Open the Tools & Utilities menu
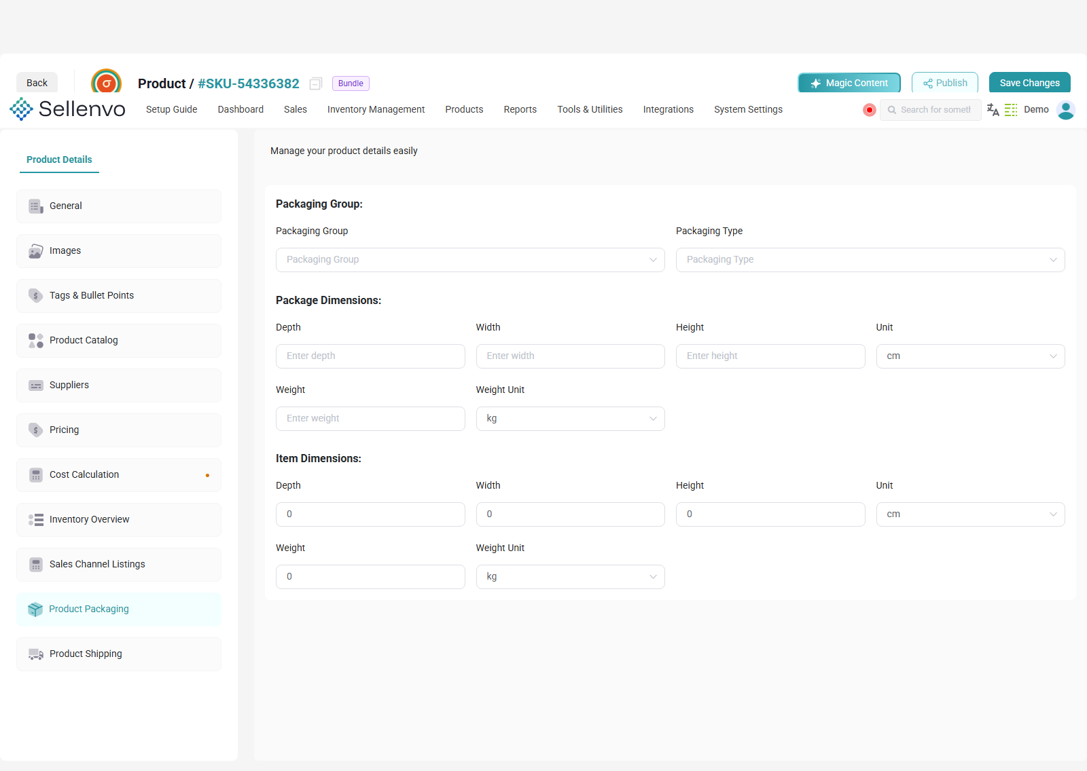1087x771 pixels. click(590, 109)
